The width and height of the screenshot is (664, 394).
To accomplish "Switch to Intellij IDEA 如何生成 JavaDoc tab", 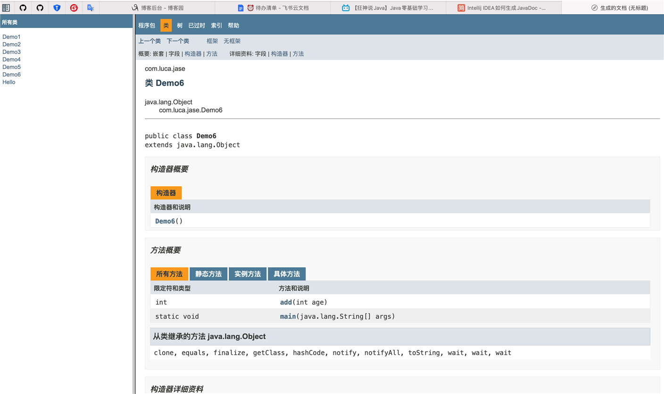I will click(504, 8).
